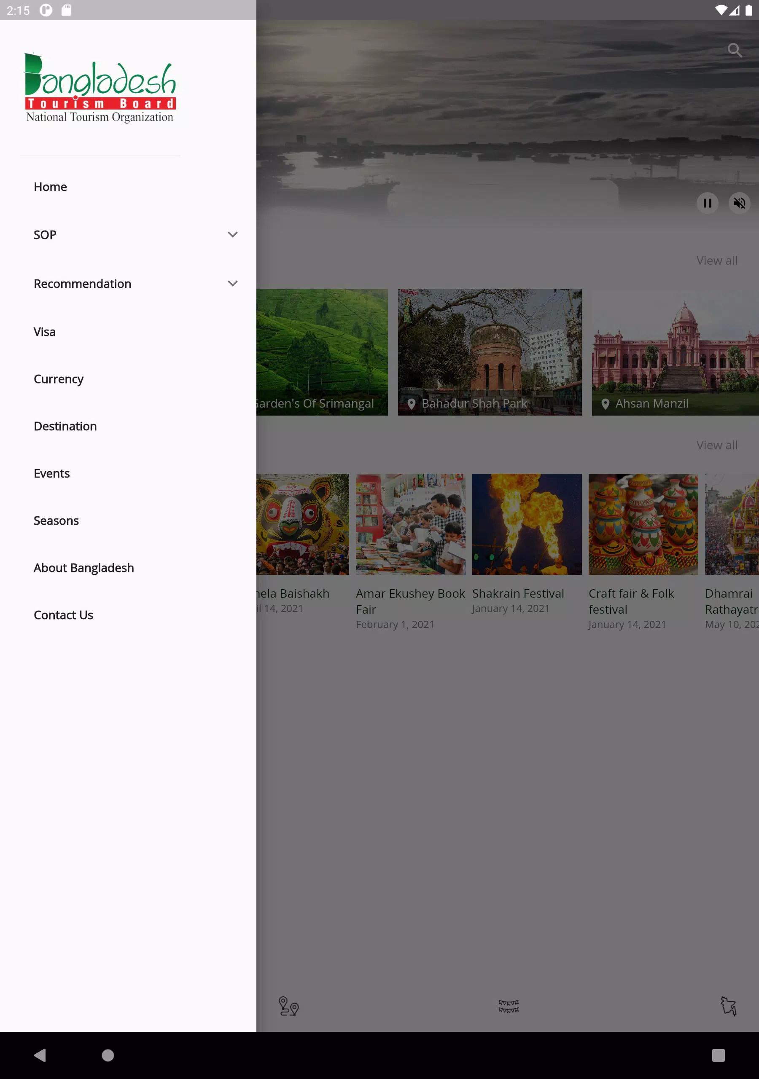Open the Pohela Baishakh tiger mask thumbnail
This screenshot has width=759, height=1079.
point(303,524)
